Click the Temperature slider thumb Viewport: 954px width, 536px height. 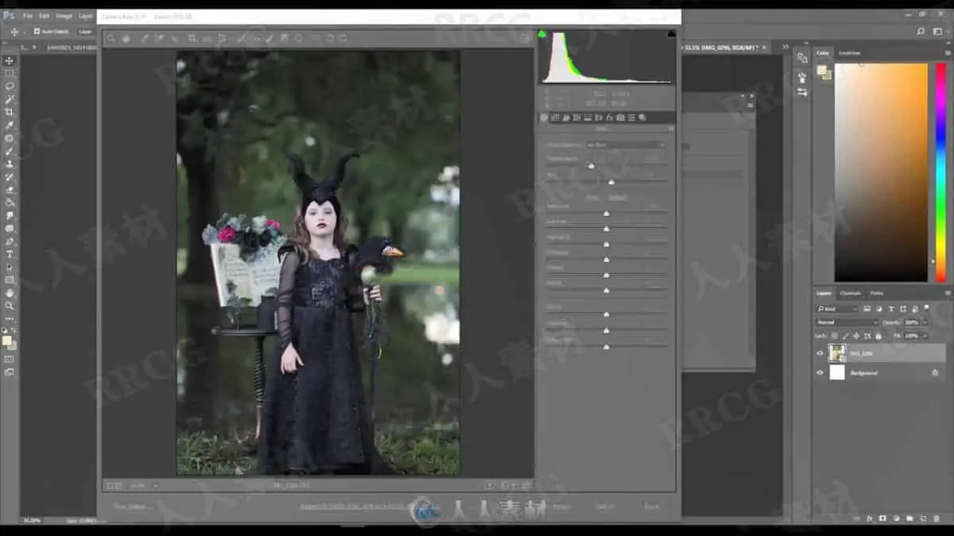[591, 165]
